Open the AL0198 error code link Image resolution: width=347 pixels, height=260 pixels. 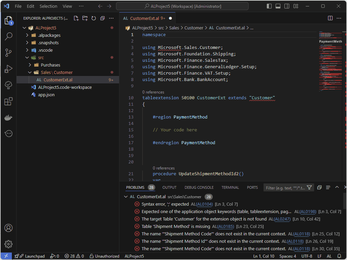[307, 212]
